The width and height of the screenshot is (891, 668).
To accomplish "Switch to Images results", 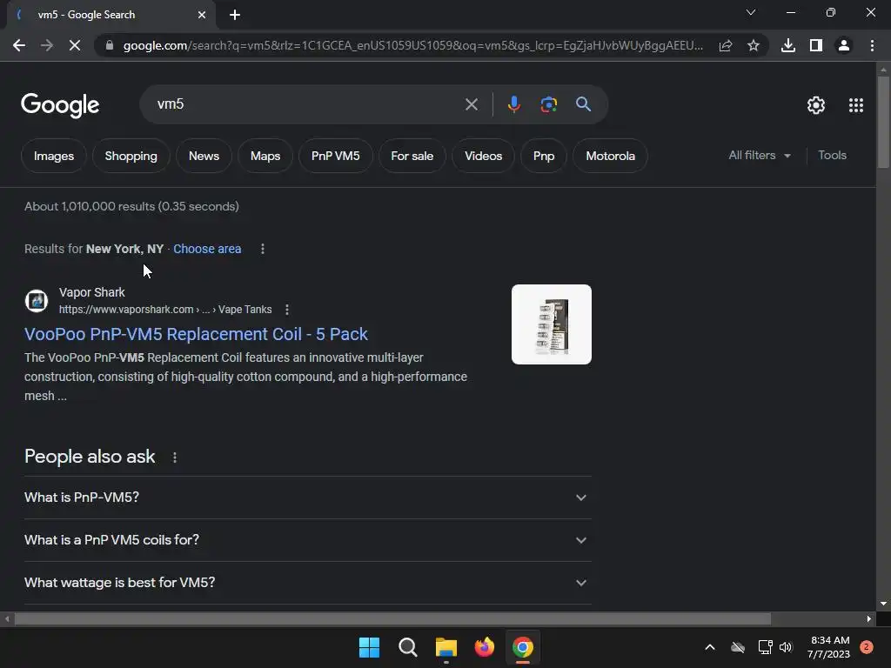I will tap(54, 156).
